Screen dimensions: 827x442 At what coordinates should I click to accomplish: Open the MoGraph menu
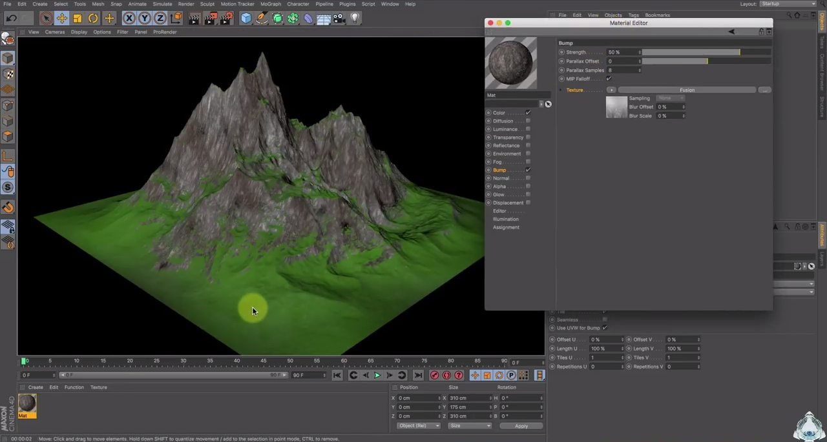click(x=271, y=4)
